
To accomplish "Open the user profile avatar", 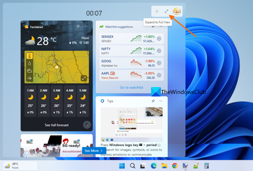I will [x=177, y=11].
